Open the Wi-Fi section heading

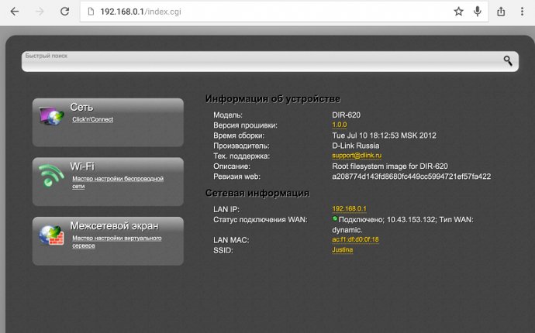(82, 166)
